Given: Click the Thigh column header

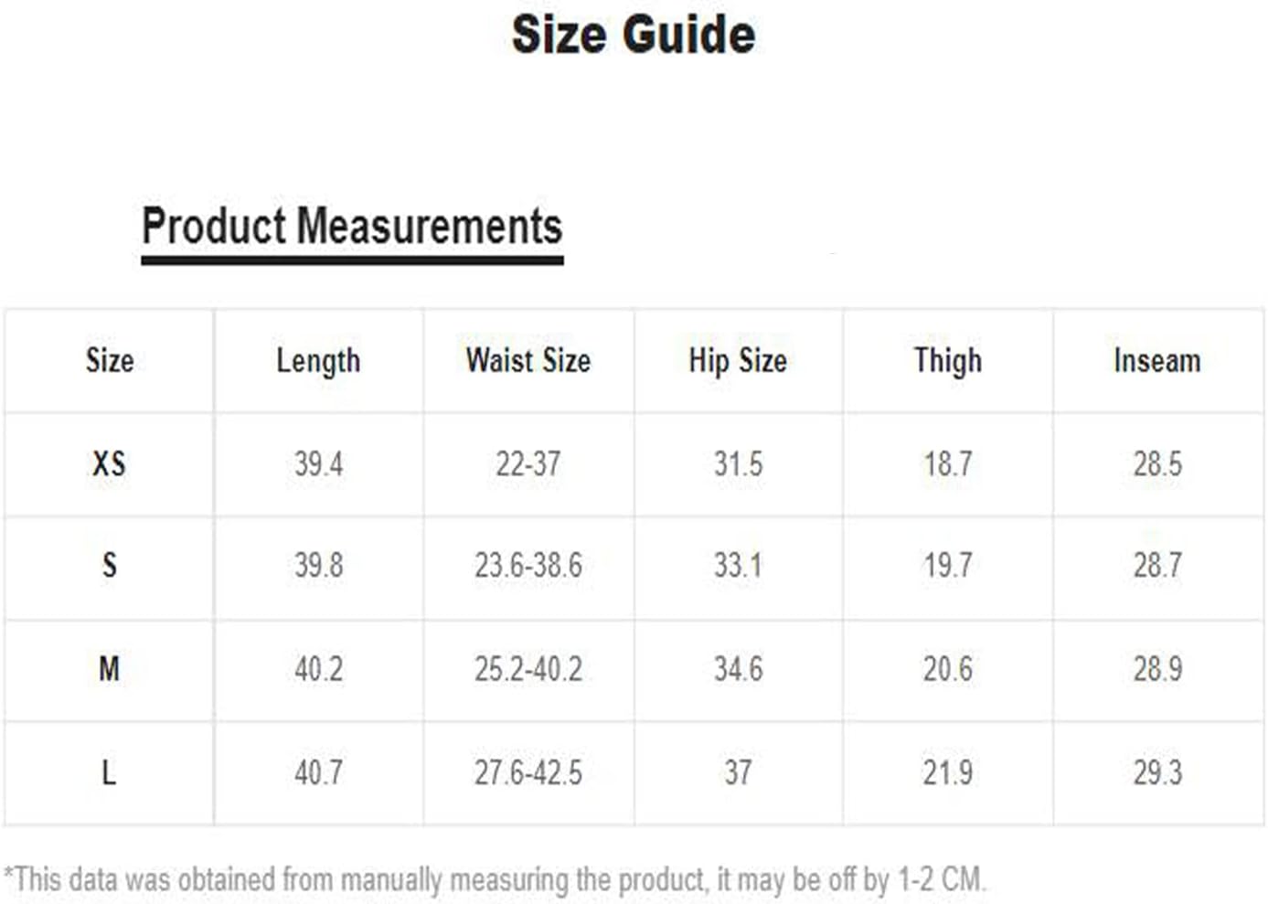Looking at the screenshot, I should tap(948, 361).
